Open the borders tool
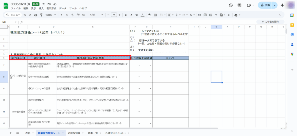This screenshot has height=136, width=297. (155, 15)
